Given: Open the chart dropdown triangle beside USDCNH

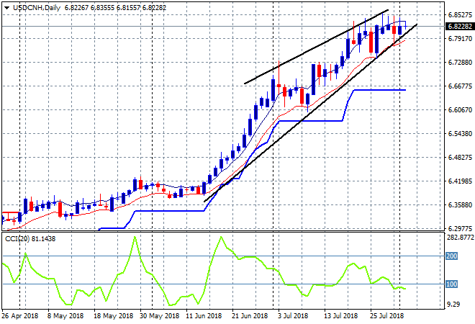Looking at the screenshot, I should [6, 8].
